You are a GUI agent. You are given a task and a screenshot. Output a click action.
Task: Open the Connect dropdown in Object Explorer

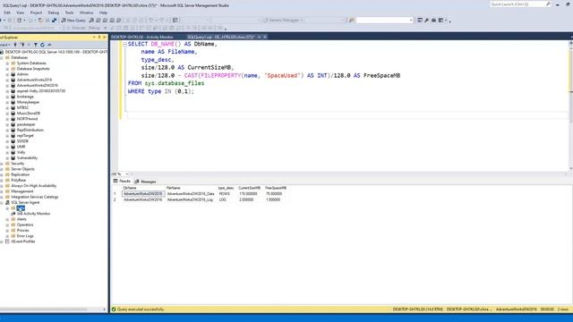pos(5,45)
